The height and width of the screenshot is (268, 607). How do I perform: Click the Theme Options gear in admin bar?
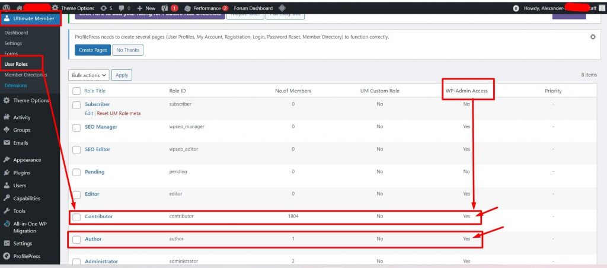55,8
